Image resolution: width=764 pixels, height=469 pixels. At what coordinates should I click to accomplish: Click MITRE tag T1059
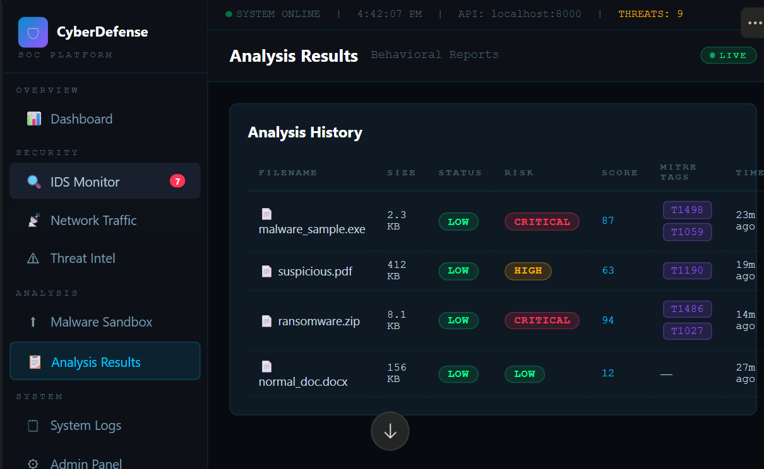(x=687, y=231)
